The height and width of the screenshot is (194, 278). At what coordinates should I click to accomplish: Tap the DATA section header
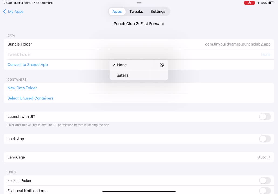(x=11, y=36)
